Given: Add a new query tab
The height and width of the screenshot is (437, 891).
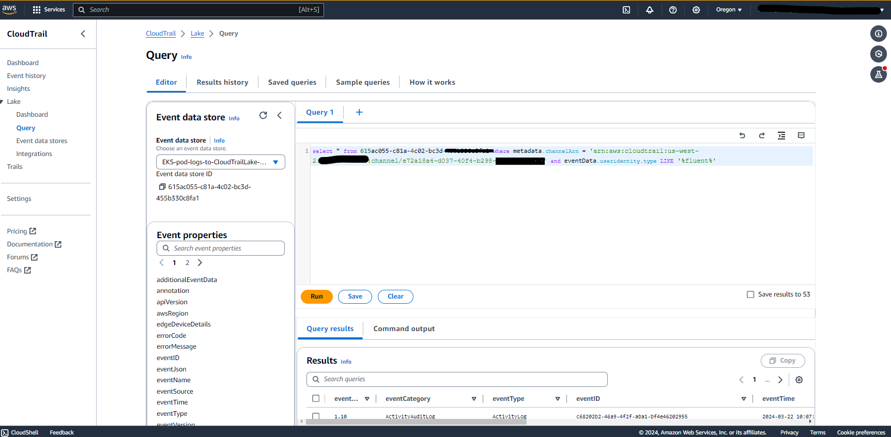Looking at the screenshot, I should (359, 112).
